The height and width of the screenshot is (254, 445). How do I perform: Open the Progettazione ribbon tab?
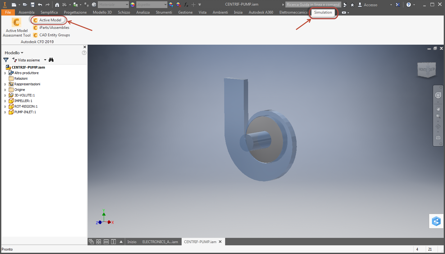75,12
